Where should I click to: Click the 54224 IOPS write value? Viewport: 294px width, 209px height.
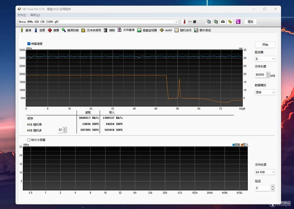(x=114, y=124)
